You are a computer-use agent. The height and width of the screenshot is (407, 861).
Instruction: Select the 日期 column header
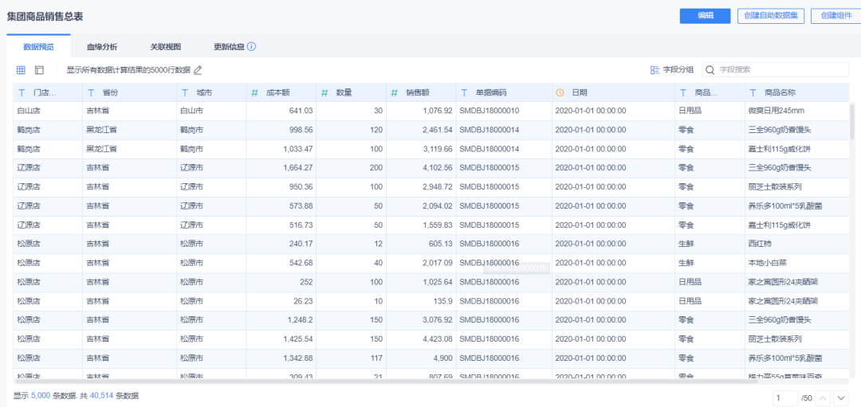tap(613, 92)
